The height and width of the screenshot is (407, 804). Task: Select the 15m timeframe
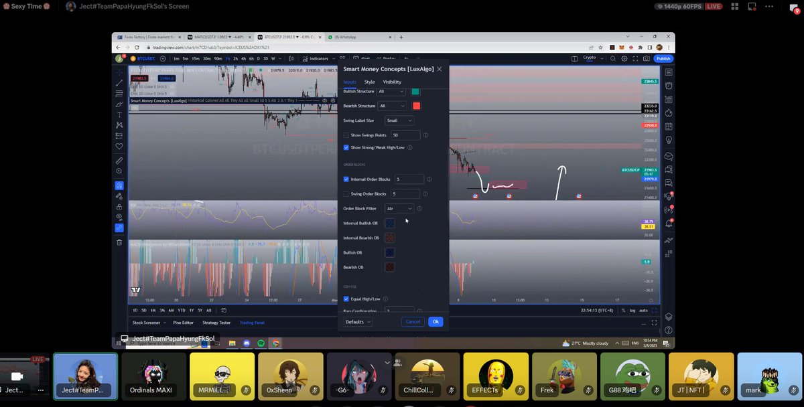point(195,58)
